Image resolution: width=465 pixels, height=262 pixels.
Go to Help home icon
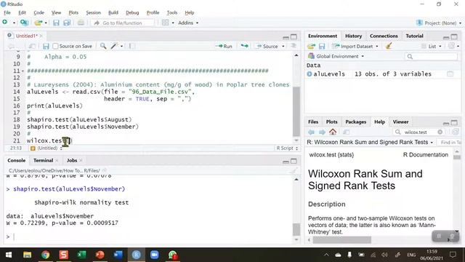click(x=333, y=132)
